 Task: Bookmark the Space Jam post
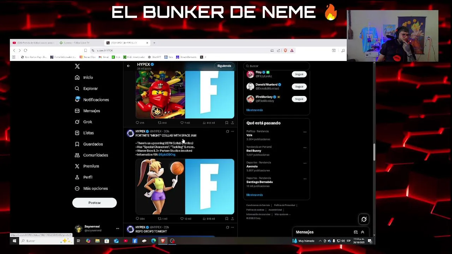point(227,219)
